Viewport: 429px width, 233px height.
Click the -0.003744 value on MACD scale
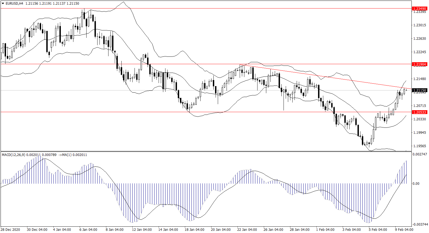point(419,224)
